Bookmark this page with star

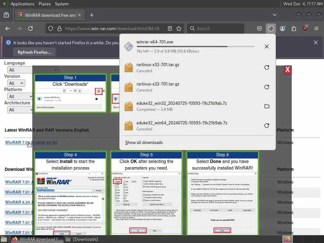pyautogui.click(x=179, y=28)
